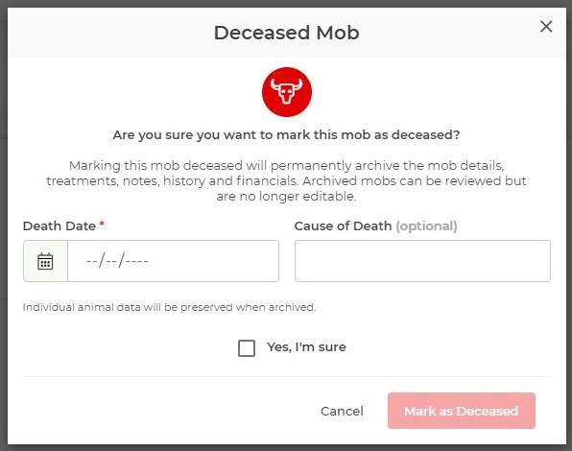Image resolution: width=572 pixels, height=451 pixels.
Task: Click the date placeholder dashes
Action: pos(117,261)
